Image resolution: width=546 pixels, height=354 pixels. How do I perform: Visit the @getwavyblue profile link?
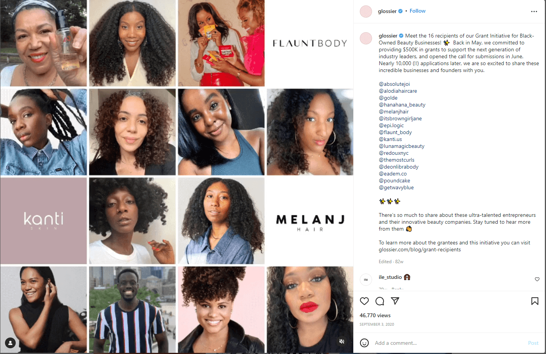point(396,187)
